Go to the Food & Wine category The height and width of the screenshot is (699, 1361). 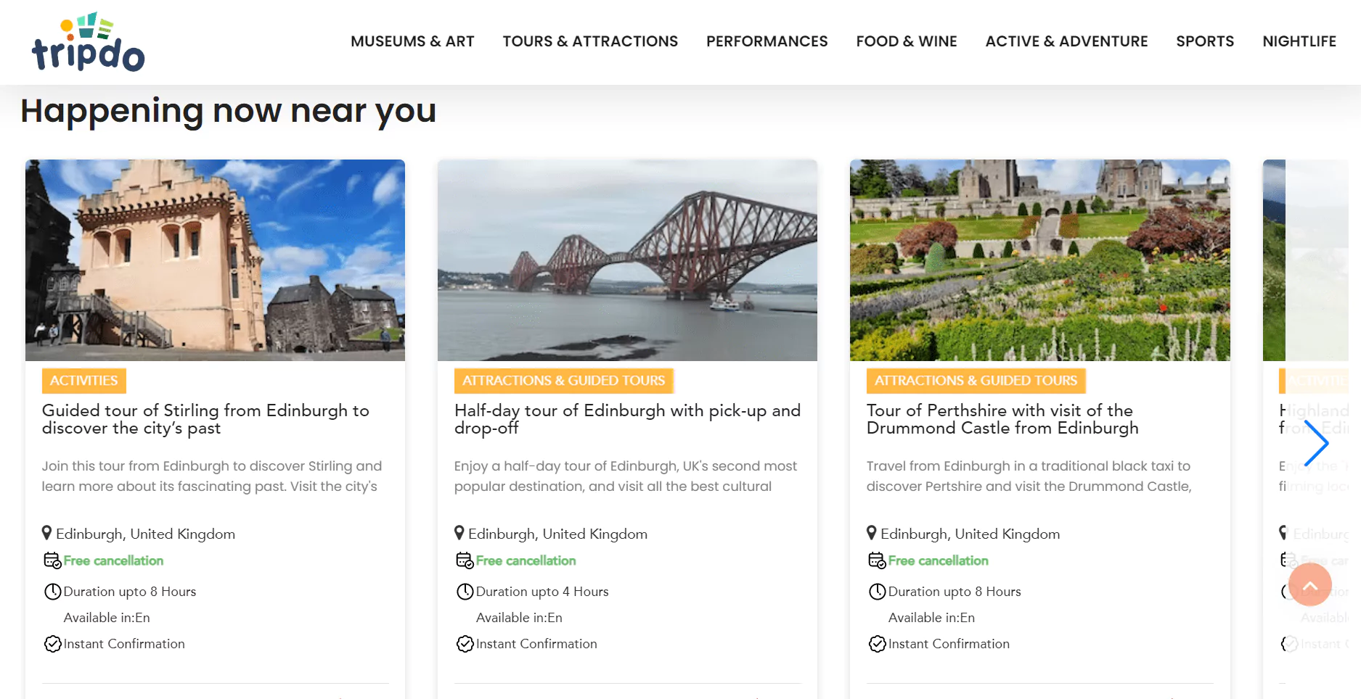(907, 41)
